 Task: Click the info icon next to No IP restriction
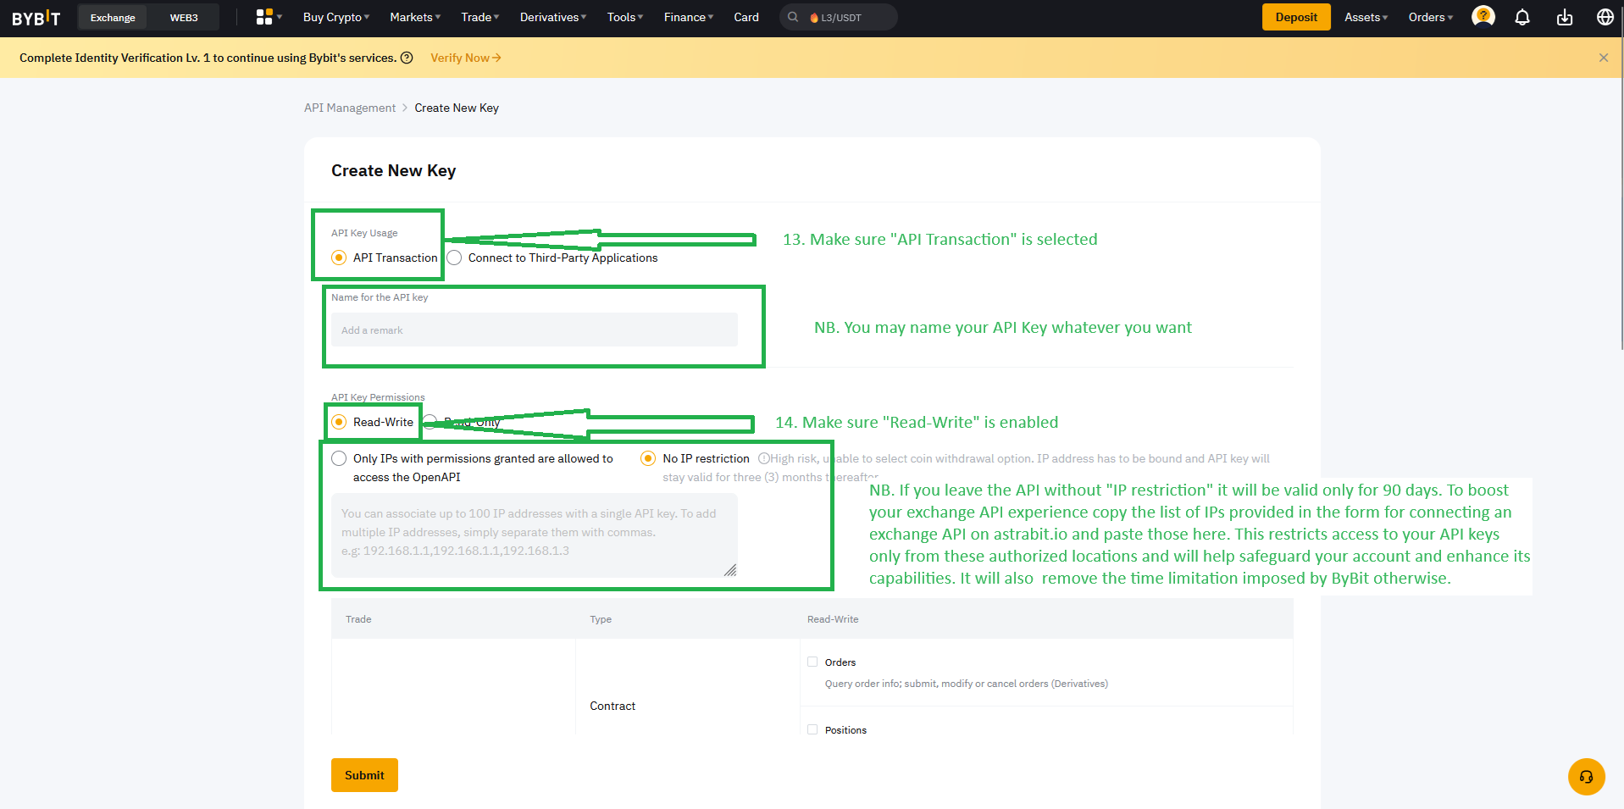[763, 458]
